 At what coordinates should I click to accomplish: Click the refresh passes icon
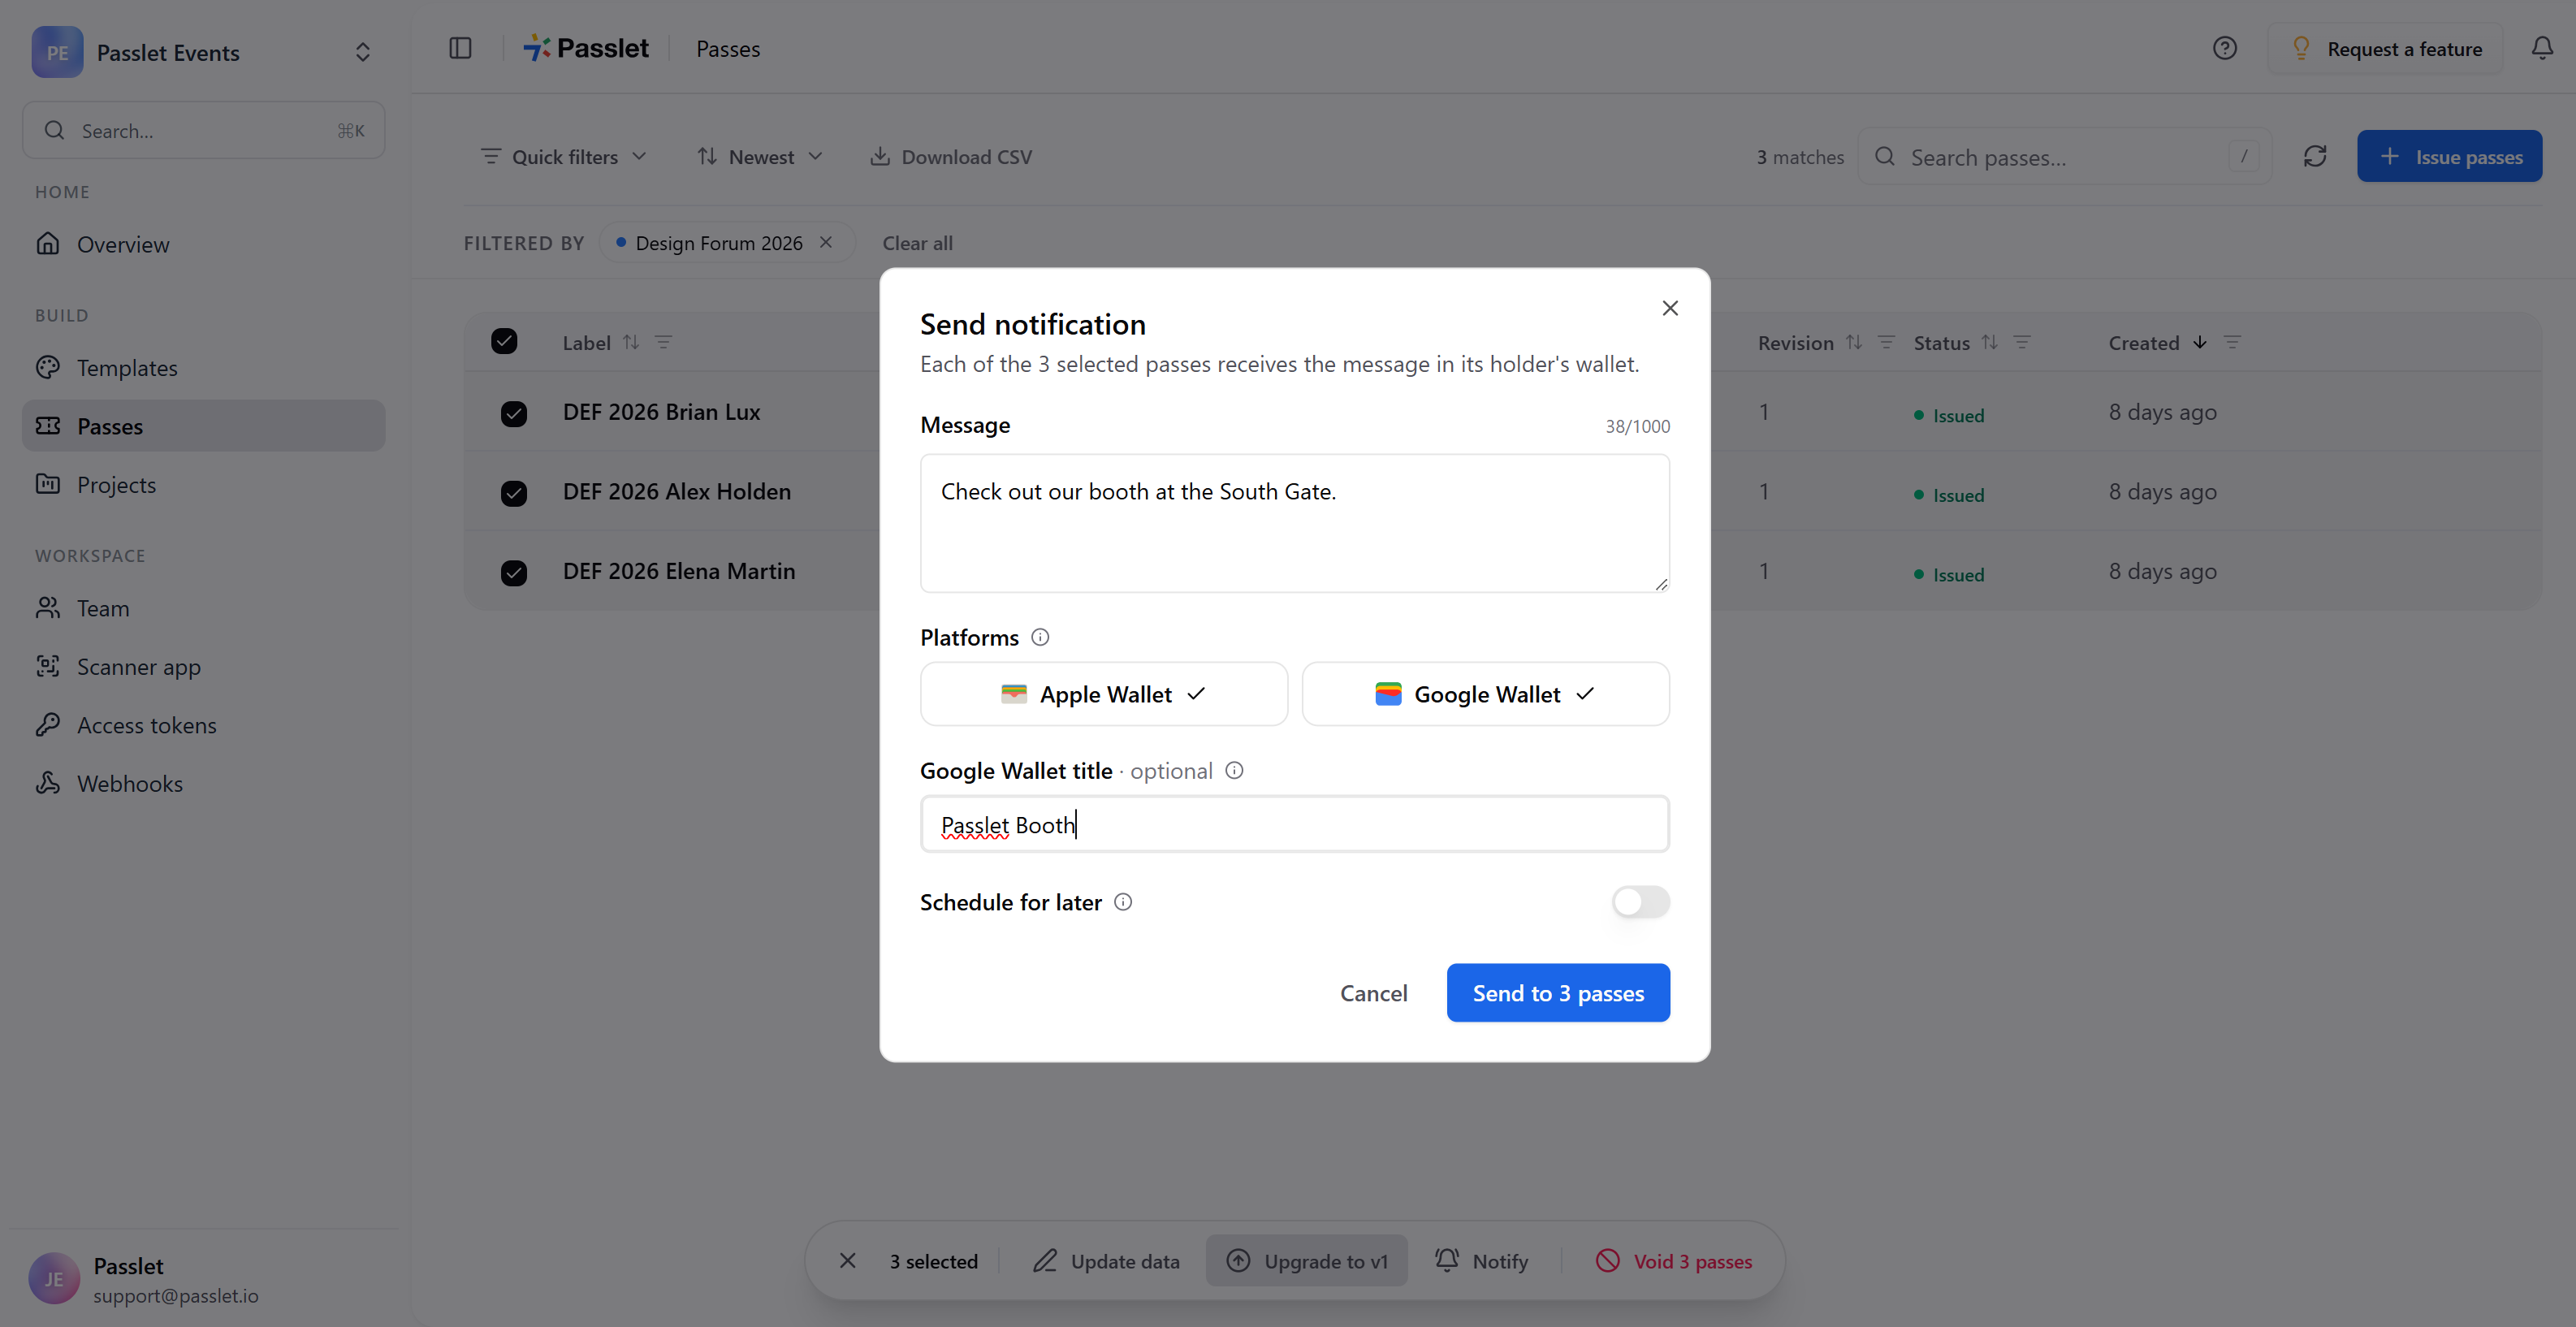coord(2314,156)
